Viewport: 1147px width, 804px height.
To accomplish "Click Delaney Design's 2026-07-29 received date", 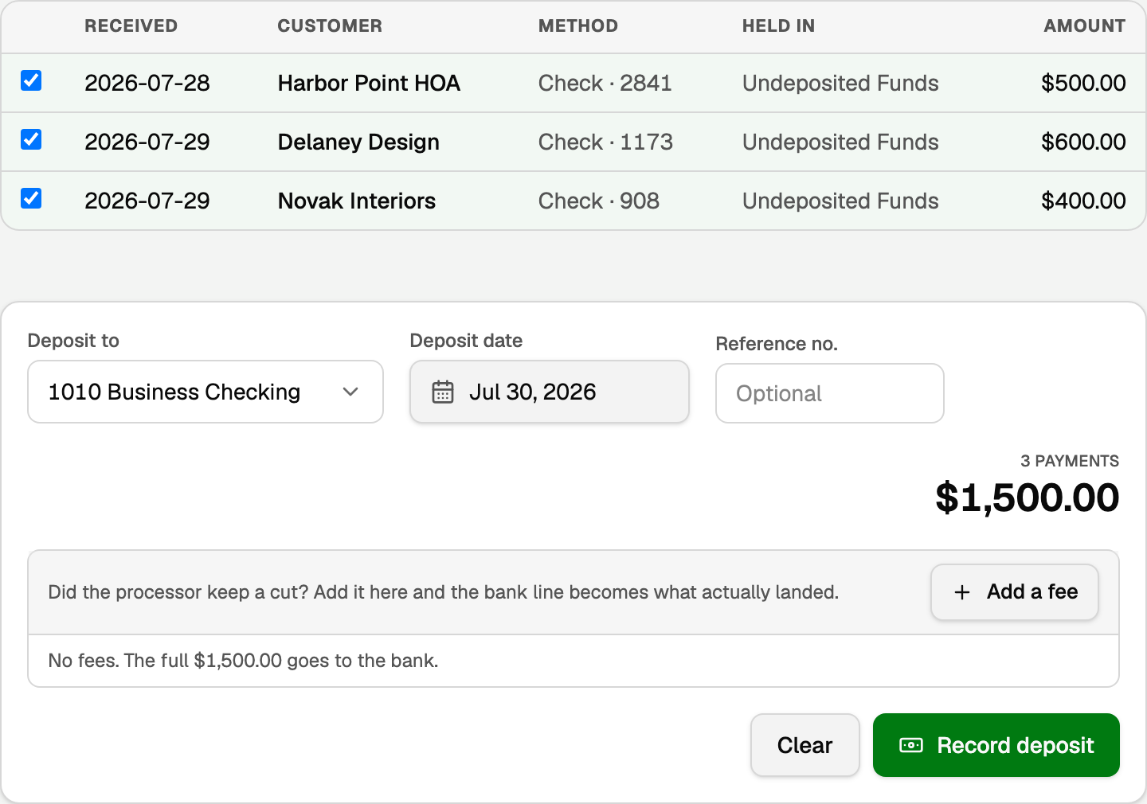I will tap(147, 142).
